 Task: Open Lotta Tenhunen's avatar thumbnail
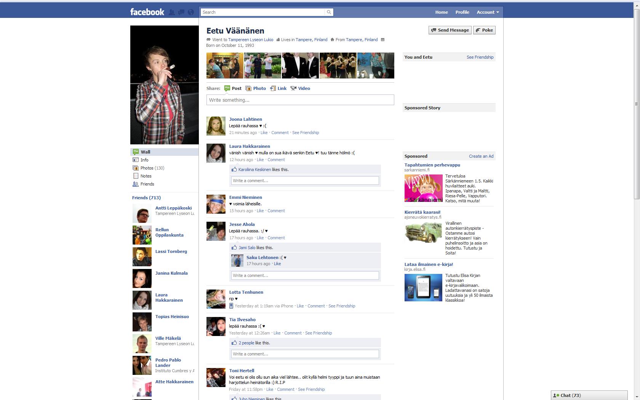click(x=216, y=299)
